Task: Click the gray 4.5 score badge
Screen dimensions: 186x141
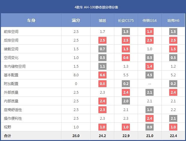Action: click(149, 75)
